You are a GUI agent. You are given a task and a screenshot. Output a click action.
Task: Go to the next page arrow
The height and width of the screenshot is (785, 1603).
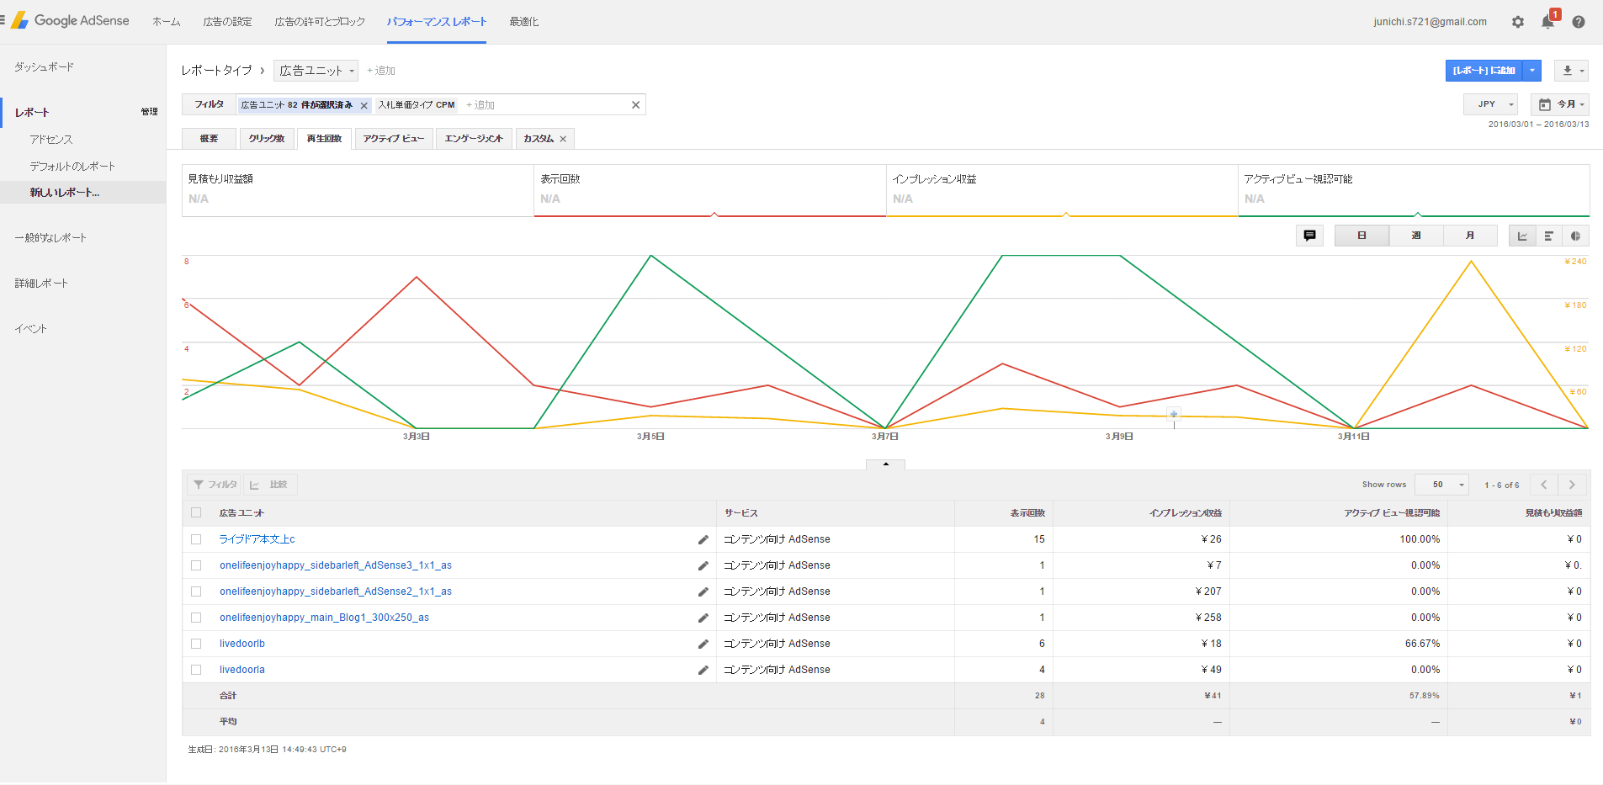click(1572, 485)
